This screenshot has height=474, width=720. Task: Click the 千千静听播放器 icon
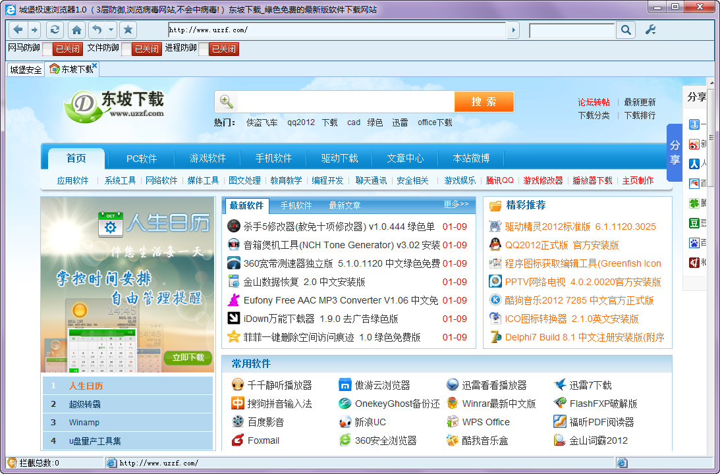pyautogui.click(x=237, y=384)
